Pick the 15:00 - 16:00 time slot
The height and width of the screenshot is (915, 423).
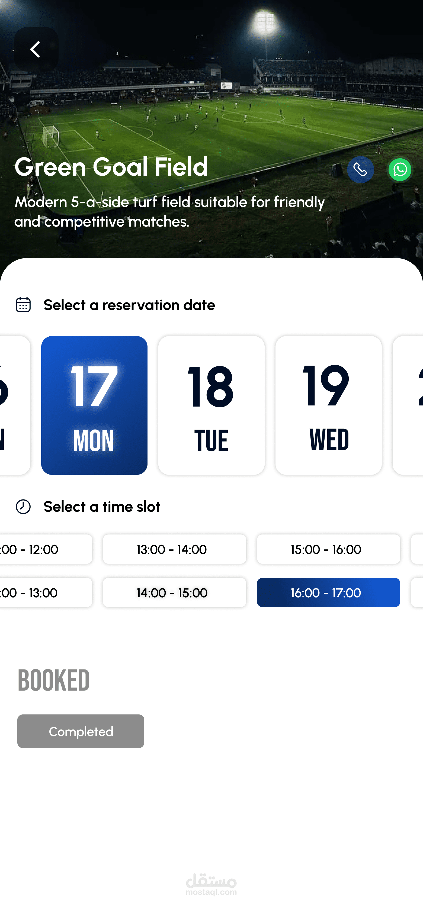pos(328,549)
